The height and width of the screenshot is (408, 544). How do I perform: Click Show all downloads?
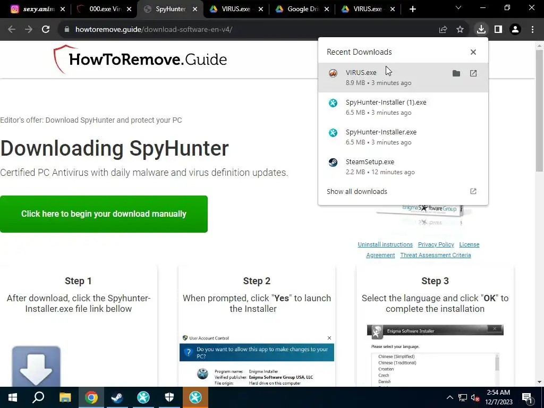356,191
